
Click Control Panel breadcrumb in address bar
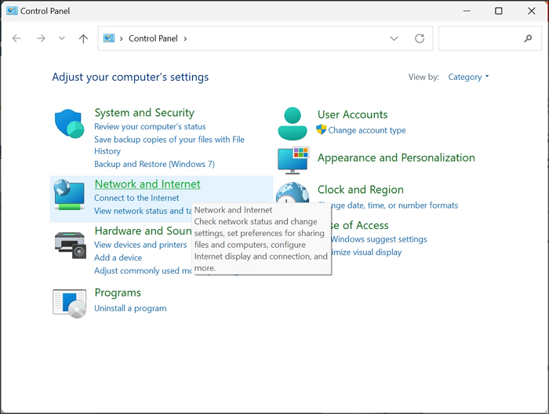coord(153,38)
